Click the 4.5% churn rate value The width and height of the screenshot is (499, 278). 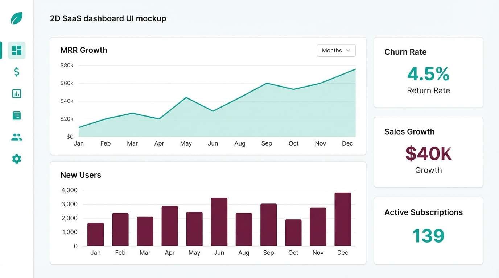tap(428, 74)
